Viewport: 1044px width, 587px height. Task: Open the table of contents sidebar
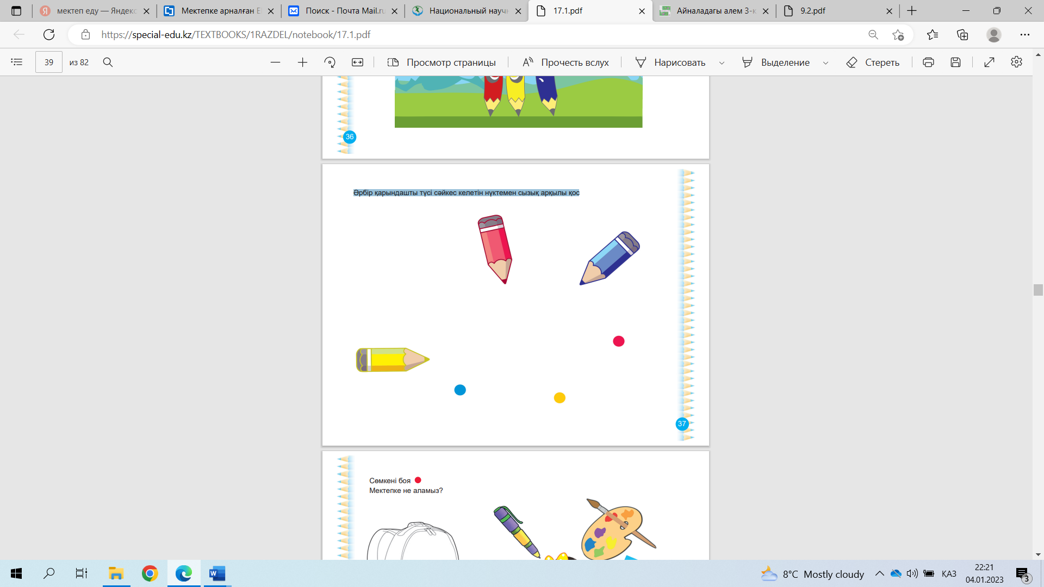17,62
